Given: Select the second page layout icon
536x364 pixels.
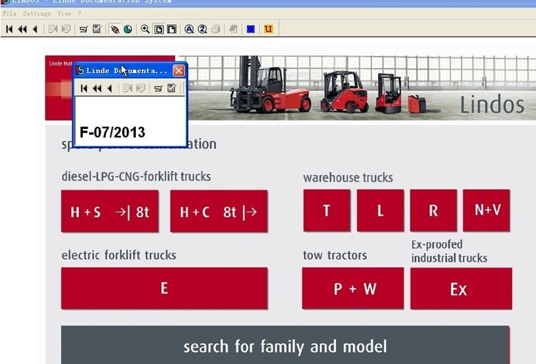Looking at the screenshot, I should coord(172,30).
